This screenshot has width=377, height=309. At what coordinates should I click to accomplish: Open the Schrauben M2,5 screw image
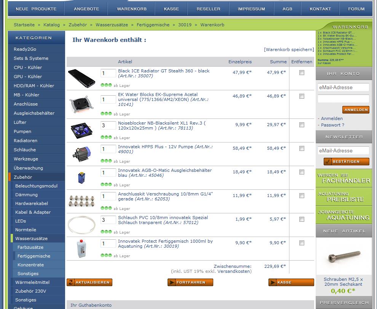(x=344, y=256)
